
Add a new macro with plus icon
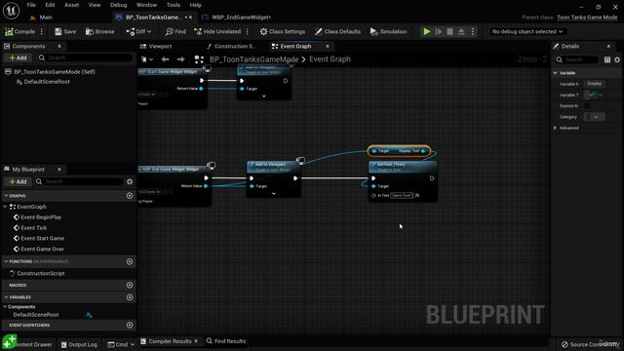click(130, 285)
